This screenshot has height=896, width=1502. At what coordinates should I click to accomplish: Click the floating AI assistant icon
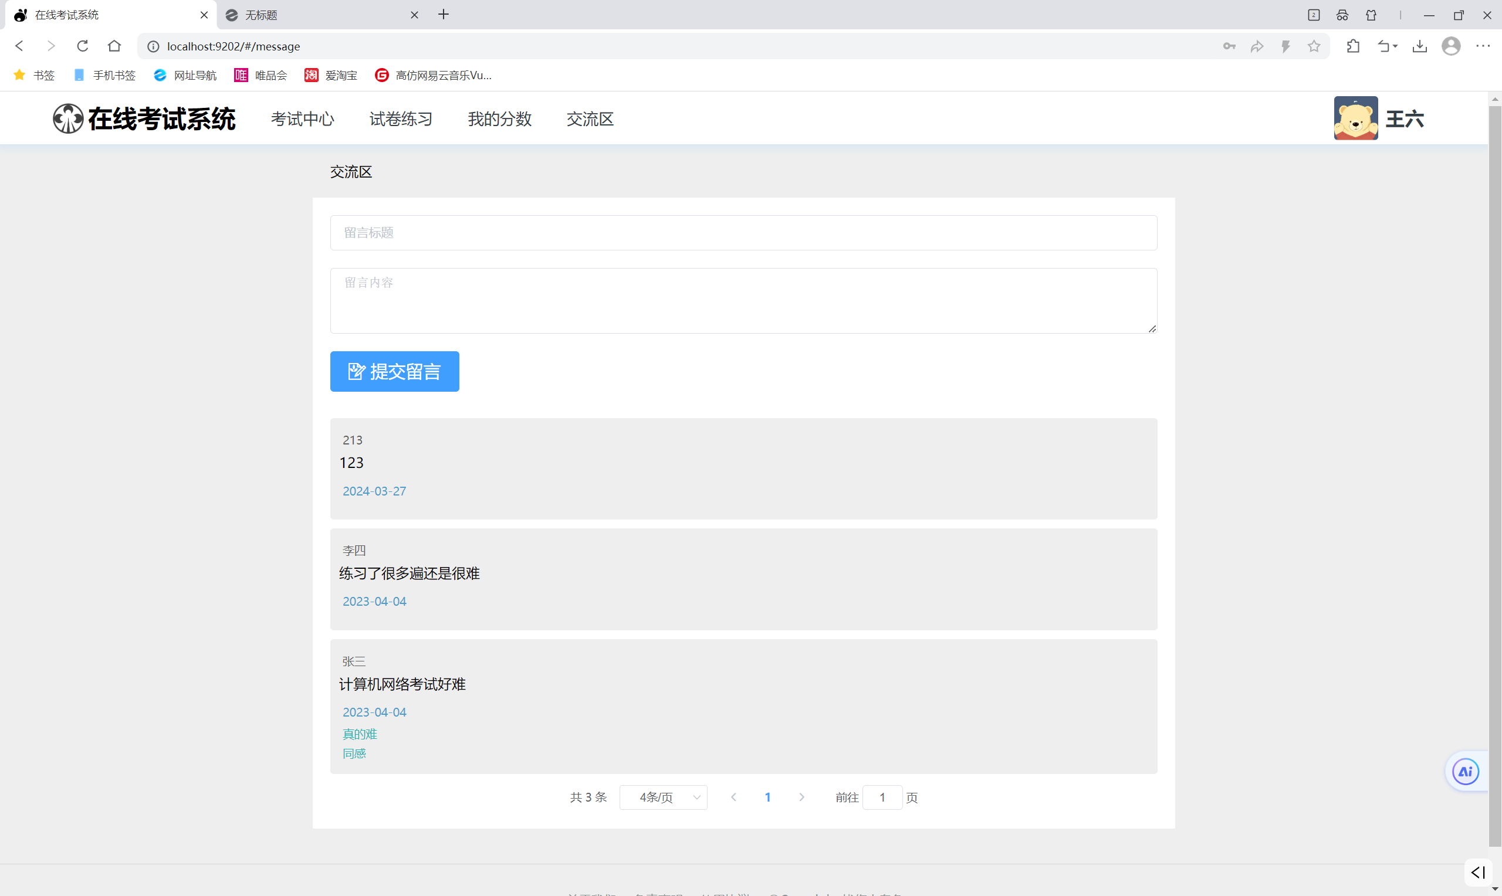click(1465, 772)
